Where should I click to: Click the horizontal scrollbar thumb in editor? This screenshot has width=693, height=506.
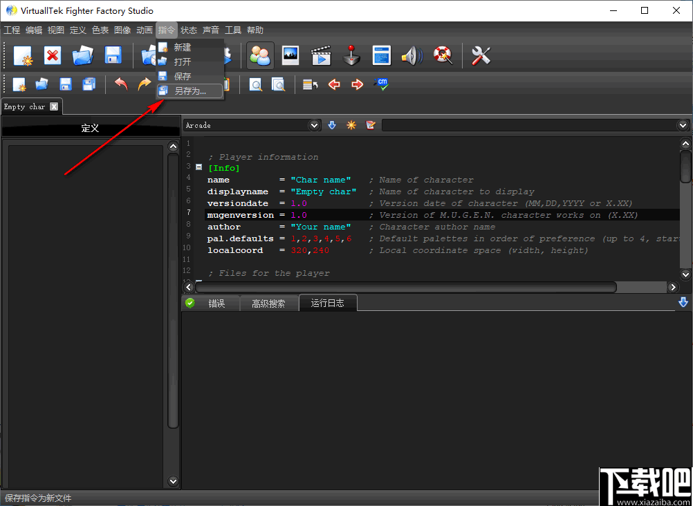pos(406,288)
